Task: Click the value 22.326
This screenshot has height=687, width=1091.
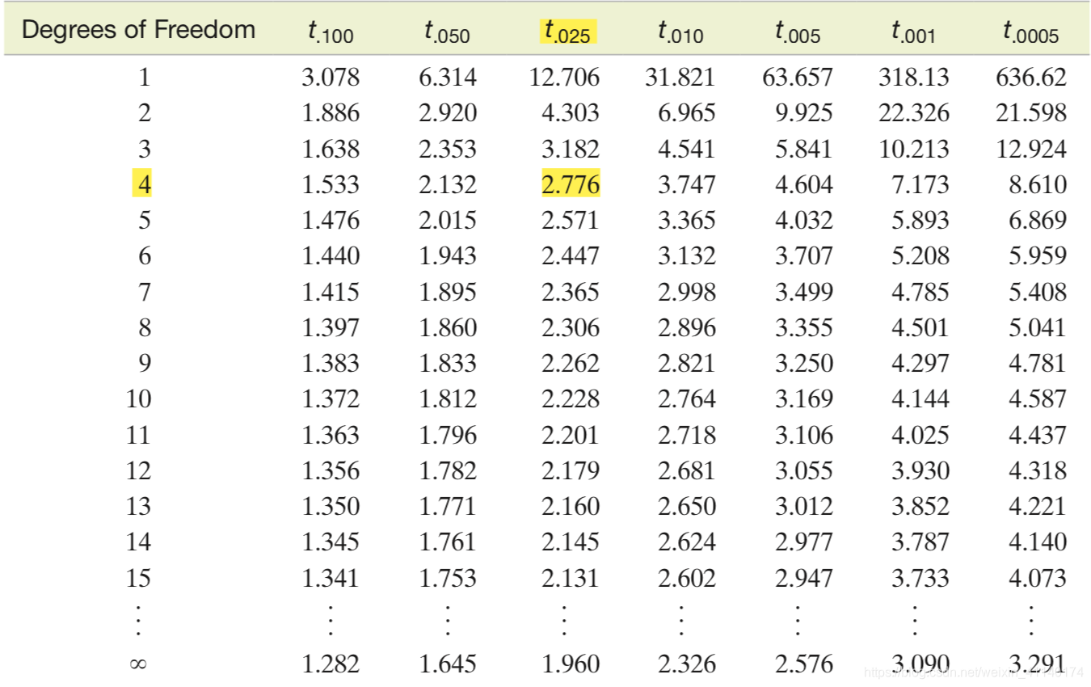Action: (x=914, y=113)
